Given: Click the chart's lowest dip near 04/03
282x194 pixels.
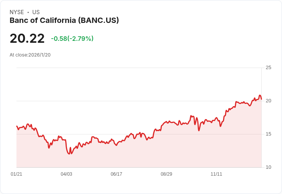Looking at the screenshot, I should tap(69, 154).
